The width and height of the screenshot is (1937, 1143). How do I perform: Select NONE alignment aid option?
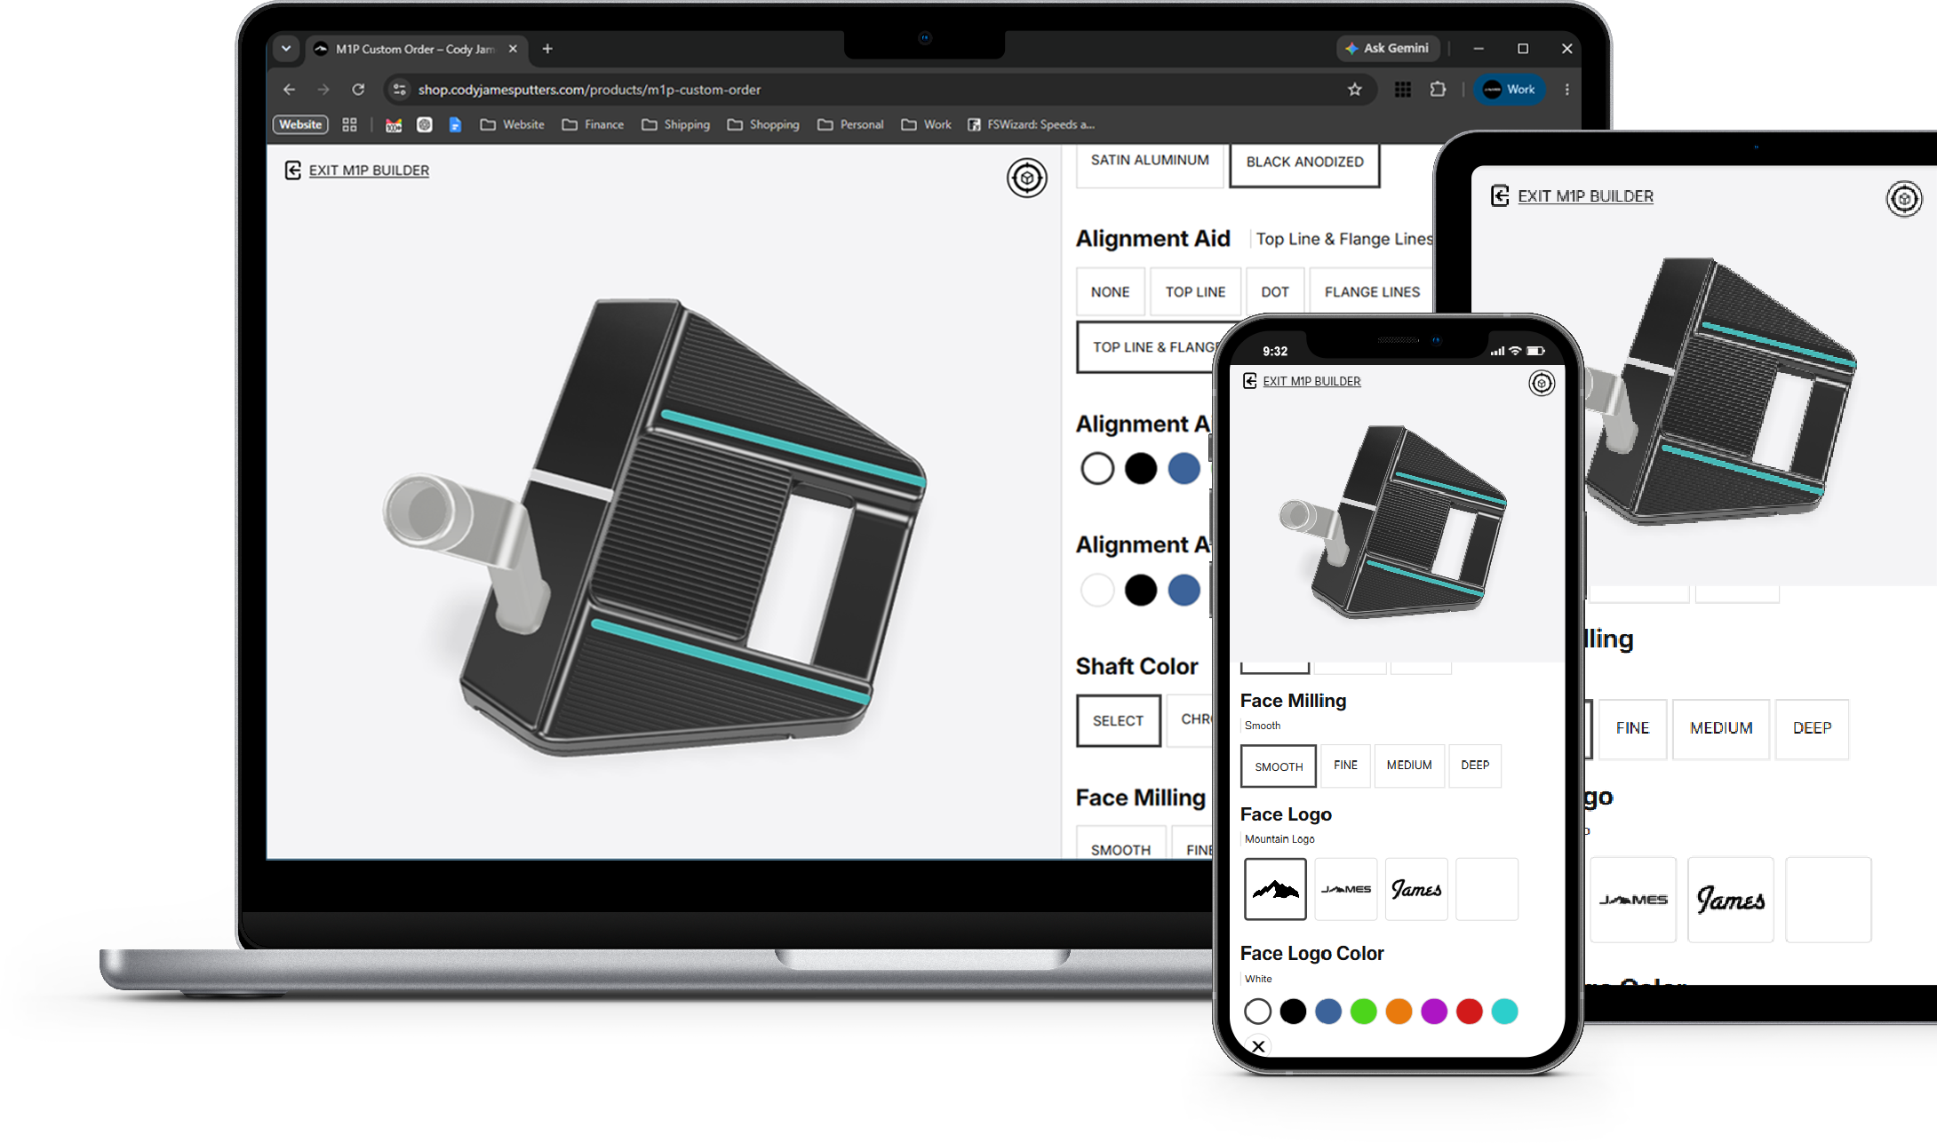pyautogui.click(x=1111, y=292)
